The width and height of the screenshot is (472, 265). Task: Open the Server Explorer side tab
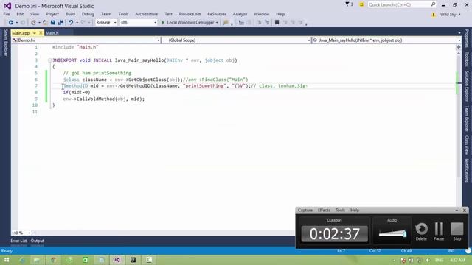coord(5,43)
